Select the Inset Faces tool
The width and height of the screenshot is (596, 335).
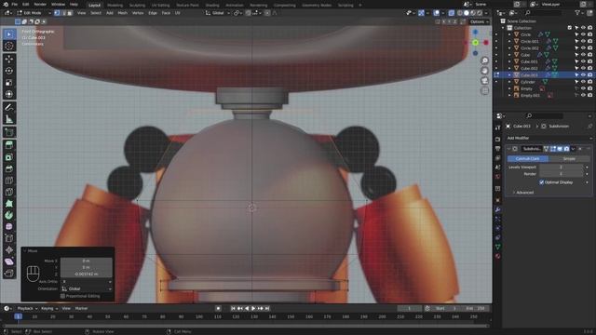pyautogui.click(x=9, y=157)
